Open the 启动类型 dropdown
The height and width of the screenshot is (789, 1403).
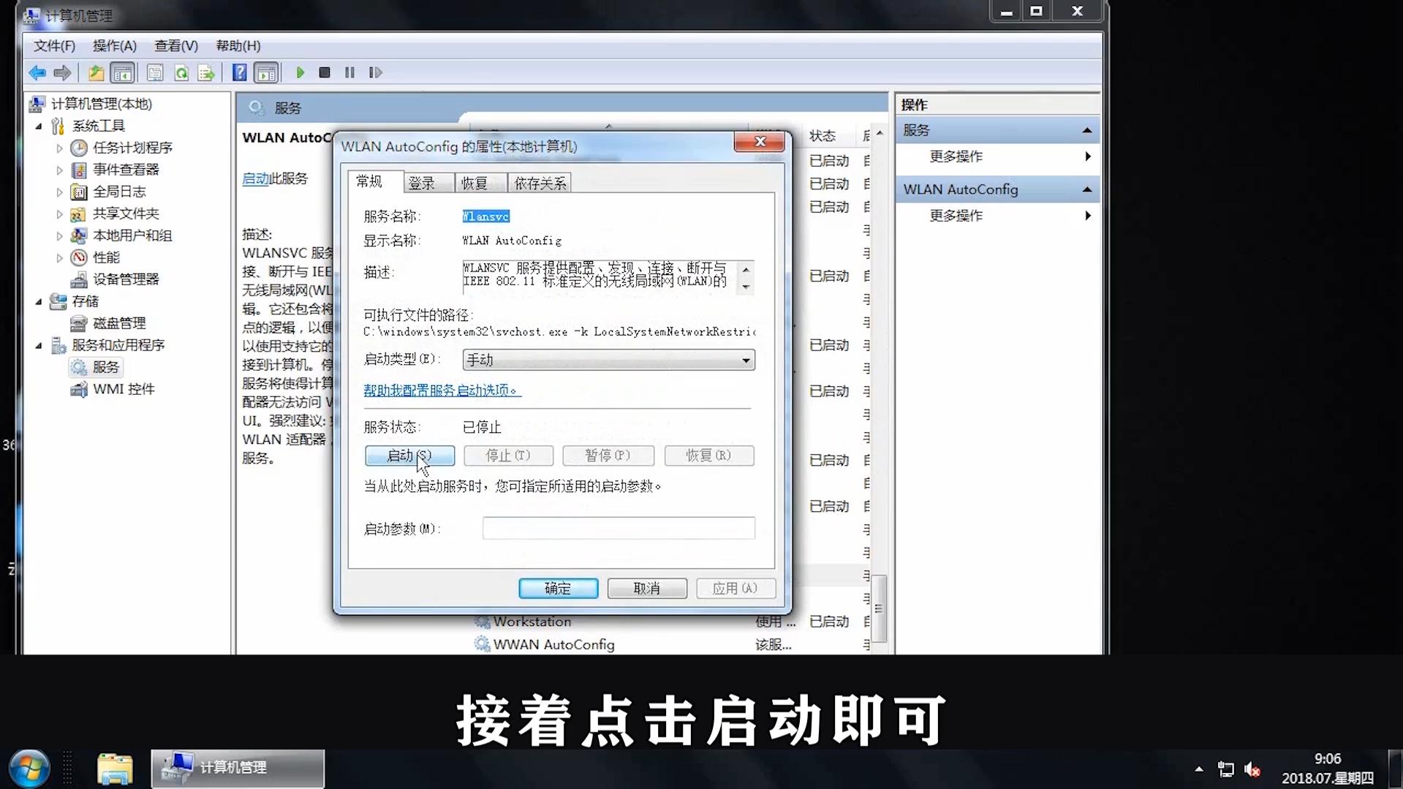pyautogui.click(x=608, y=360)
